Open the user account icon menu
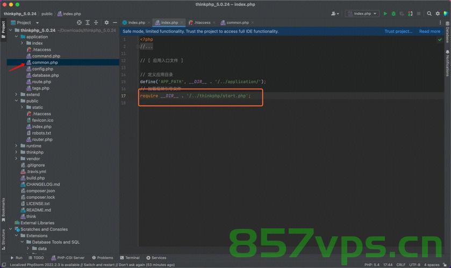Image resolution: width=451 pixels, height=268 pixels. [x=335, y=13]
